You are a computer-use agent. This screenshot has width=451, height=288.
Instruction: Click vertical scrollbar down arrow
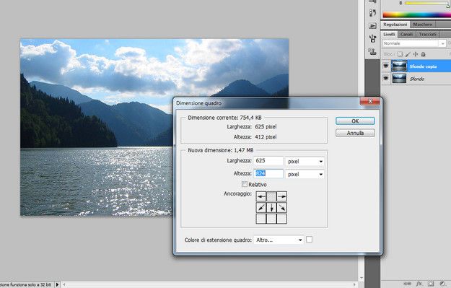point(362,278)
